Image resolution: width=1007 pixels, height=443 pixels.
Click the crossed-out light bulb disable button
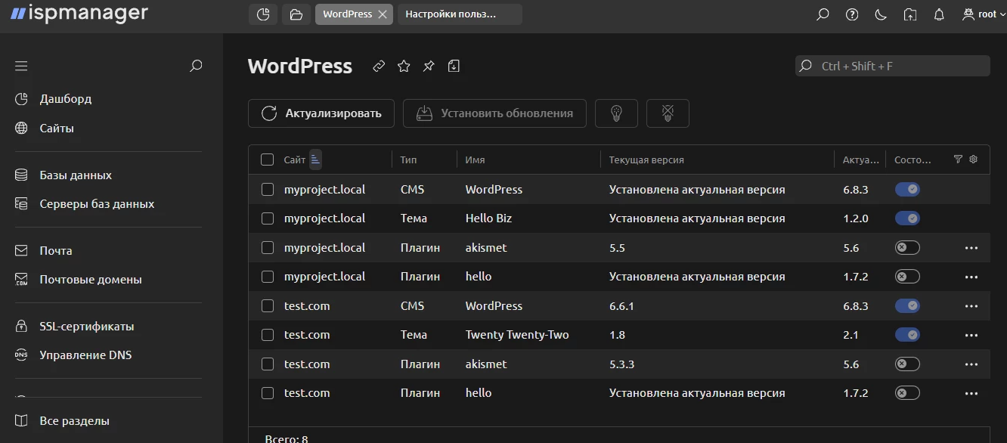[668, 113]
